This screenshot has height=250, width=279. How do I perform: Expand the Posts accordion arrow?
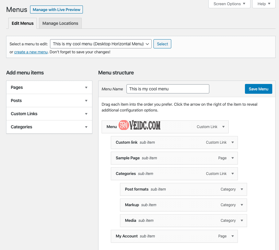86,100
